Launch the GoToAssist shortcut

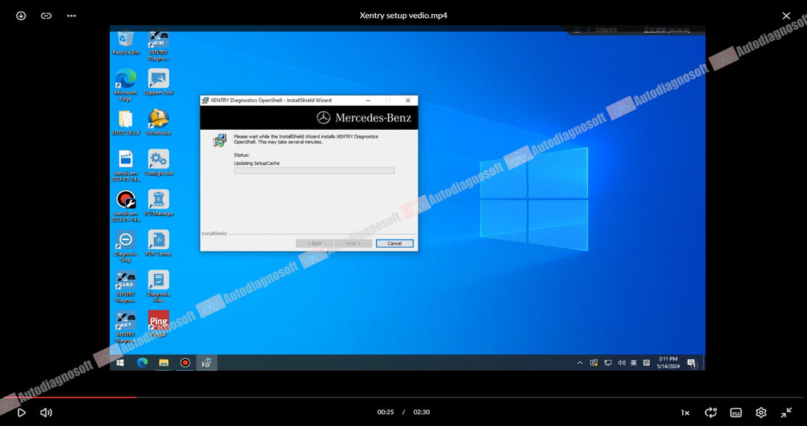click(158, 122)
